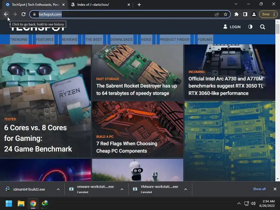Click the LOGIN link
The image size is (280, 210).
click(232, 27)
